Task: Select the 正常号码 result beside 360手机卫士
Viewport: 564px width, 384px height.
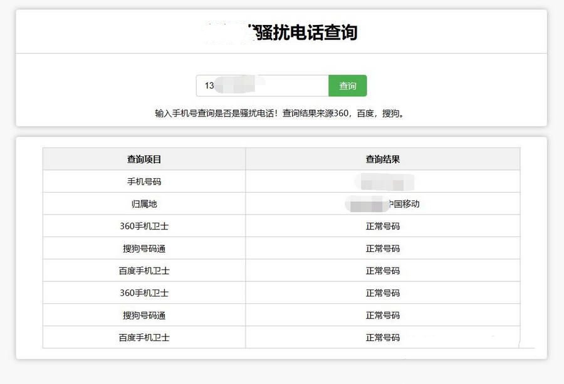Action: [x=384, y=226]
